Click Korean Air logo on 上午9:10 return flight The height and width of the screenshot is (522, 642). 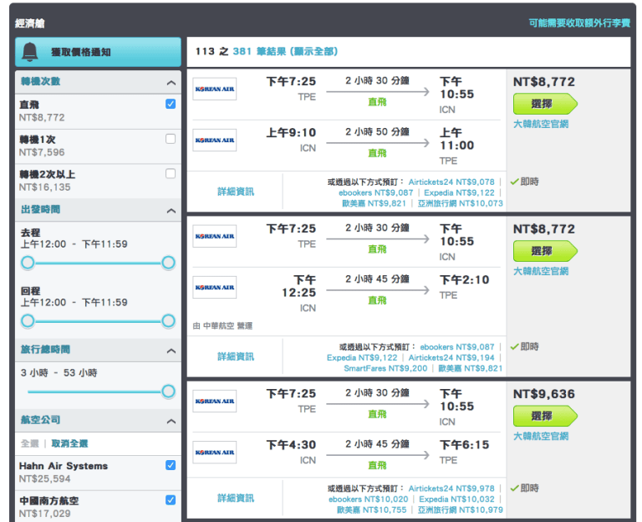pos(215,141)
